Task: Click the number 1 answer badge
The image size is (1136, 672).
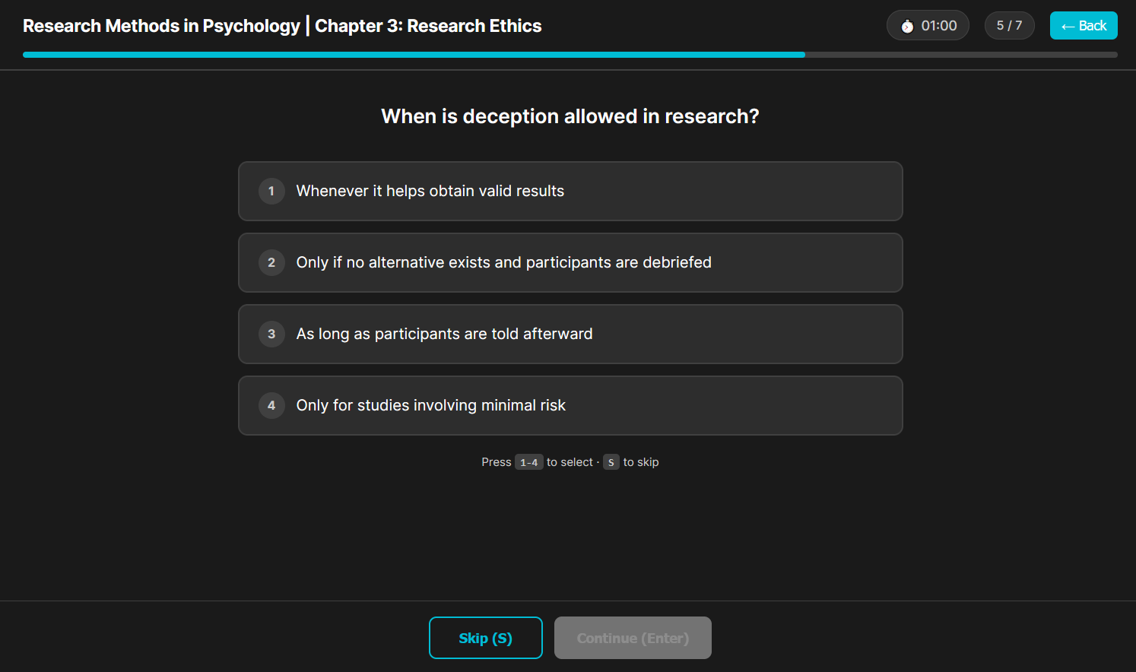Action: coord(271,191)
